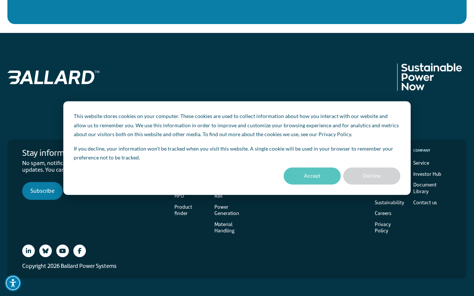The height and width of the screenshot is (296, 474).
Task: Open the Product finder link
Action: (x=183, y=210)
